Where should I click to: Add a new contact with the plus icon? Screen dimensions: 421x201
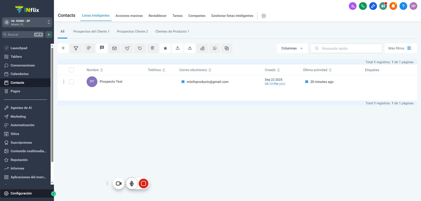coord(63,48)
